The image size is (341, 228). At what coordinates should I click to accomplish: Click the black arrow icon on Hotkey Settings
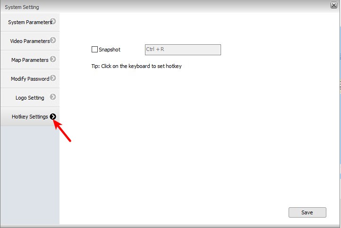tap(53, 117)
